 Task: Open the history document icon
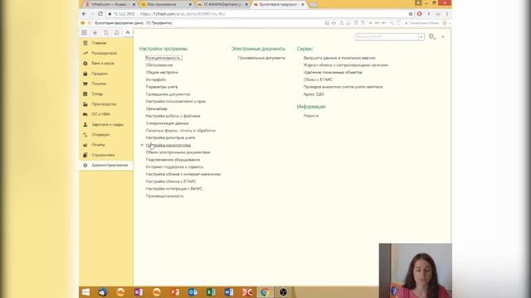(x=106, y=32)
